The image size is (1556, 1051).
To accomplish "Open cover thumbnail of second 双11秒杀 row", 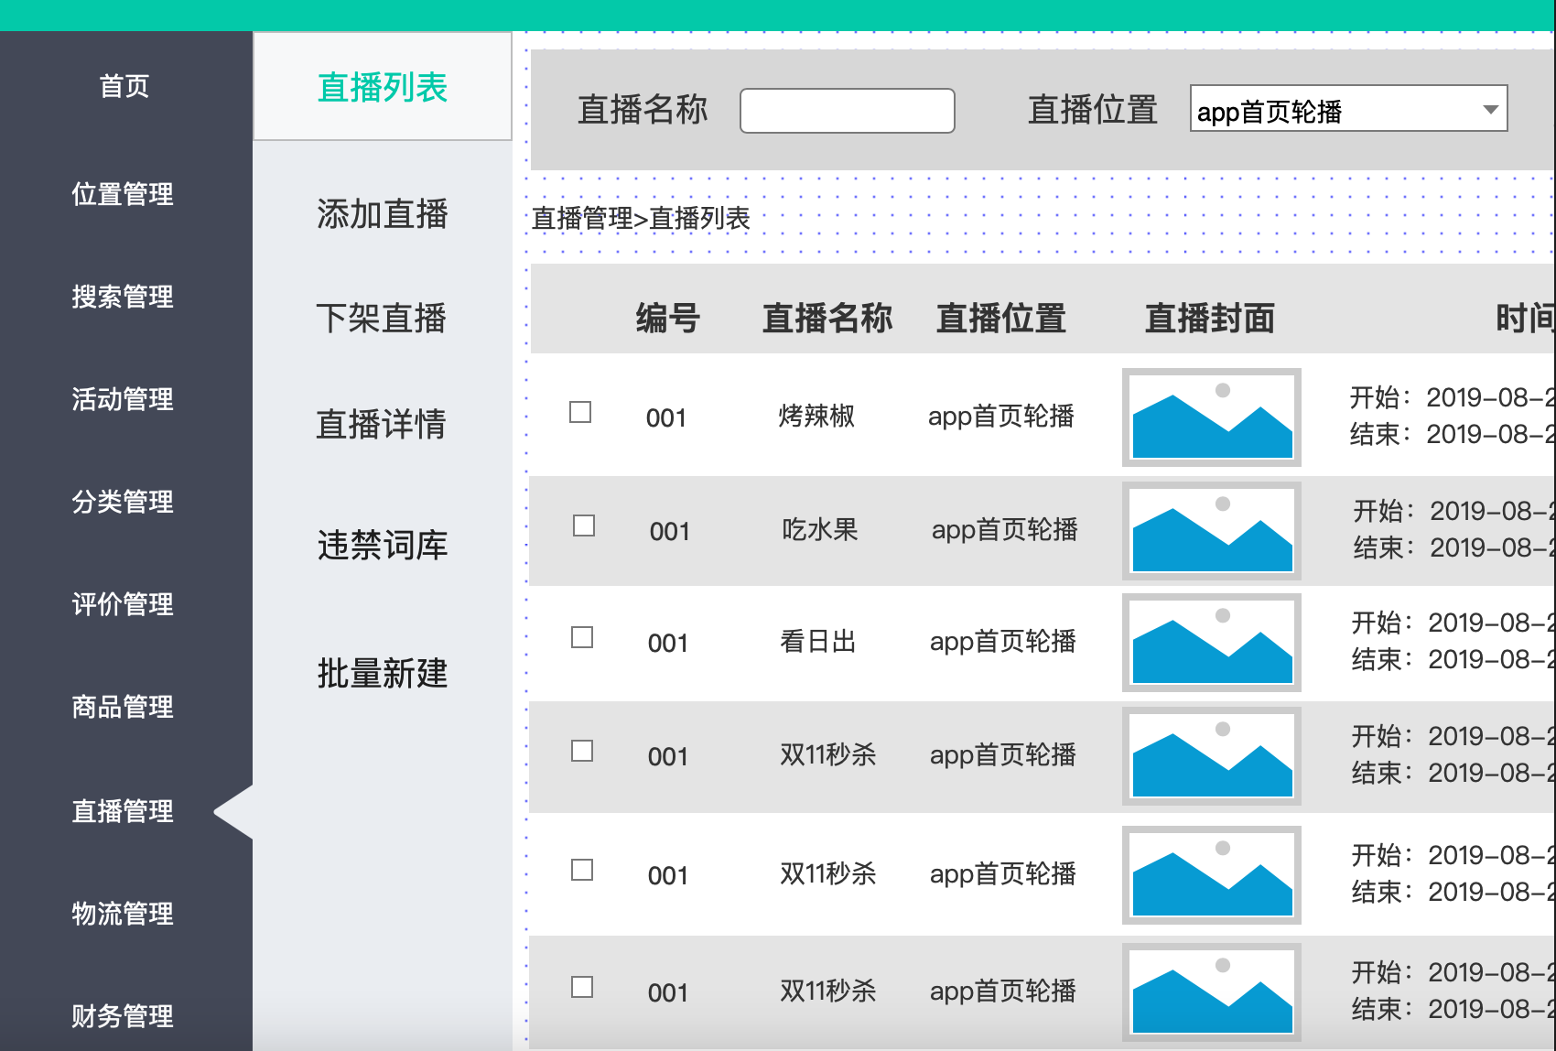I will (x=1212, y=875).
